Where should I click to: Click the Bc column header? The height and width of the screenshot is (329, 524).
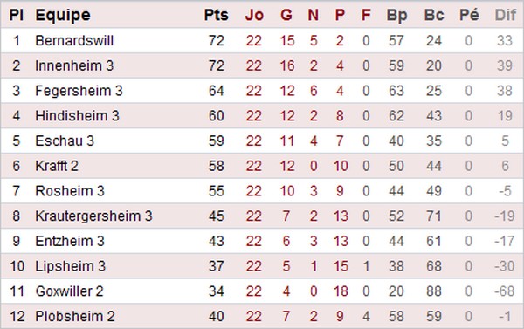434,15
